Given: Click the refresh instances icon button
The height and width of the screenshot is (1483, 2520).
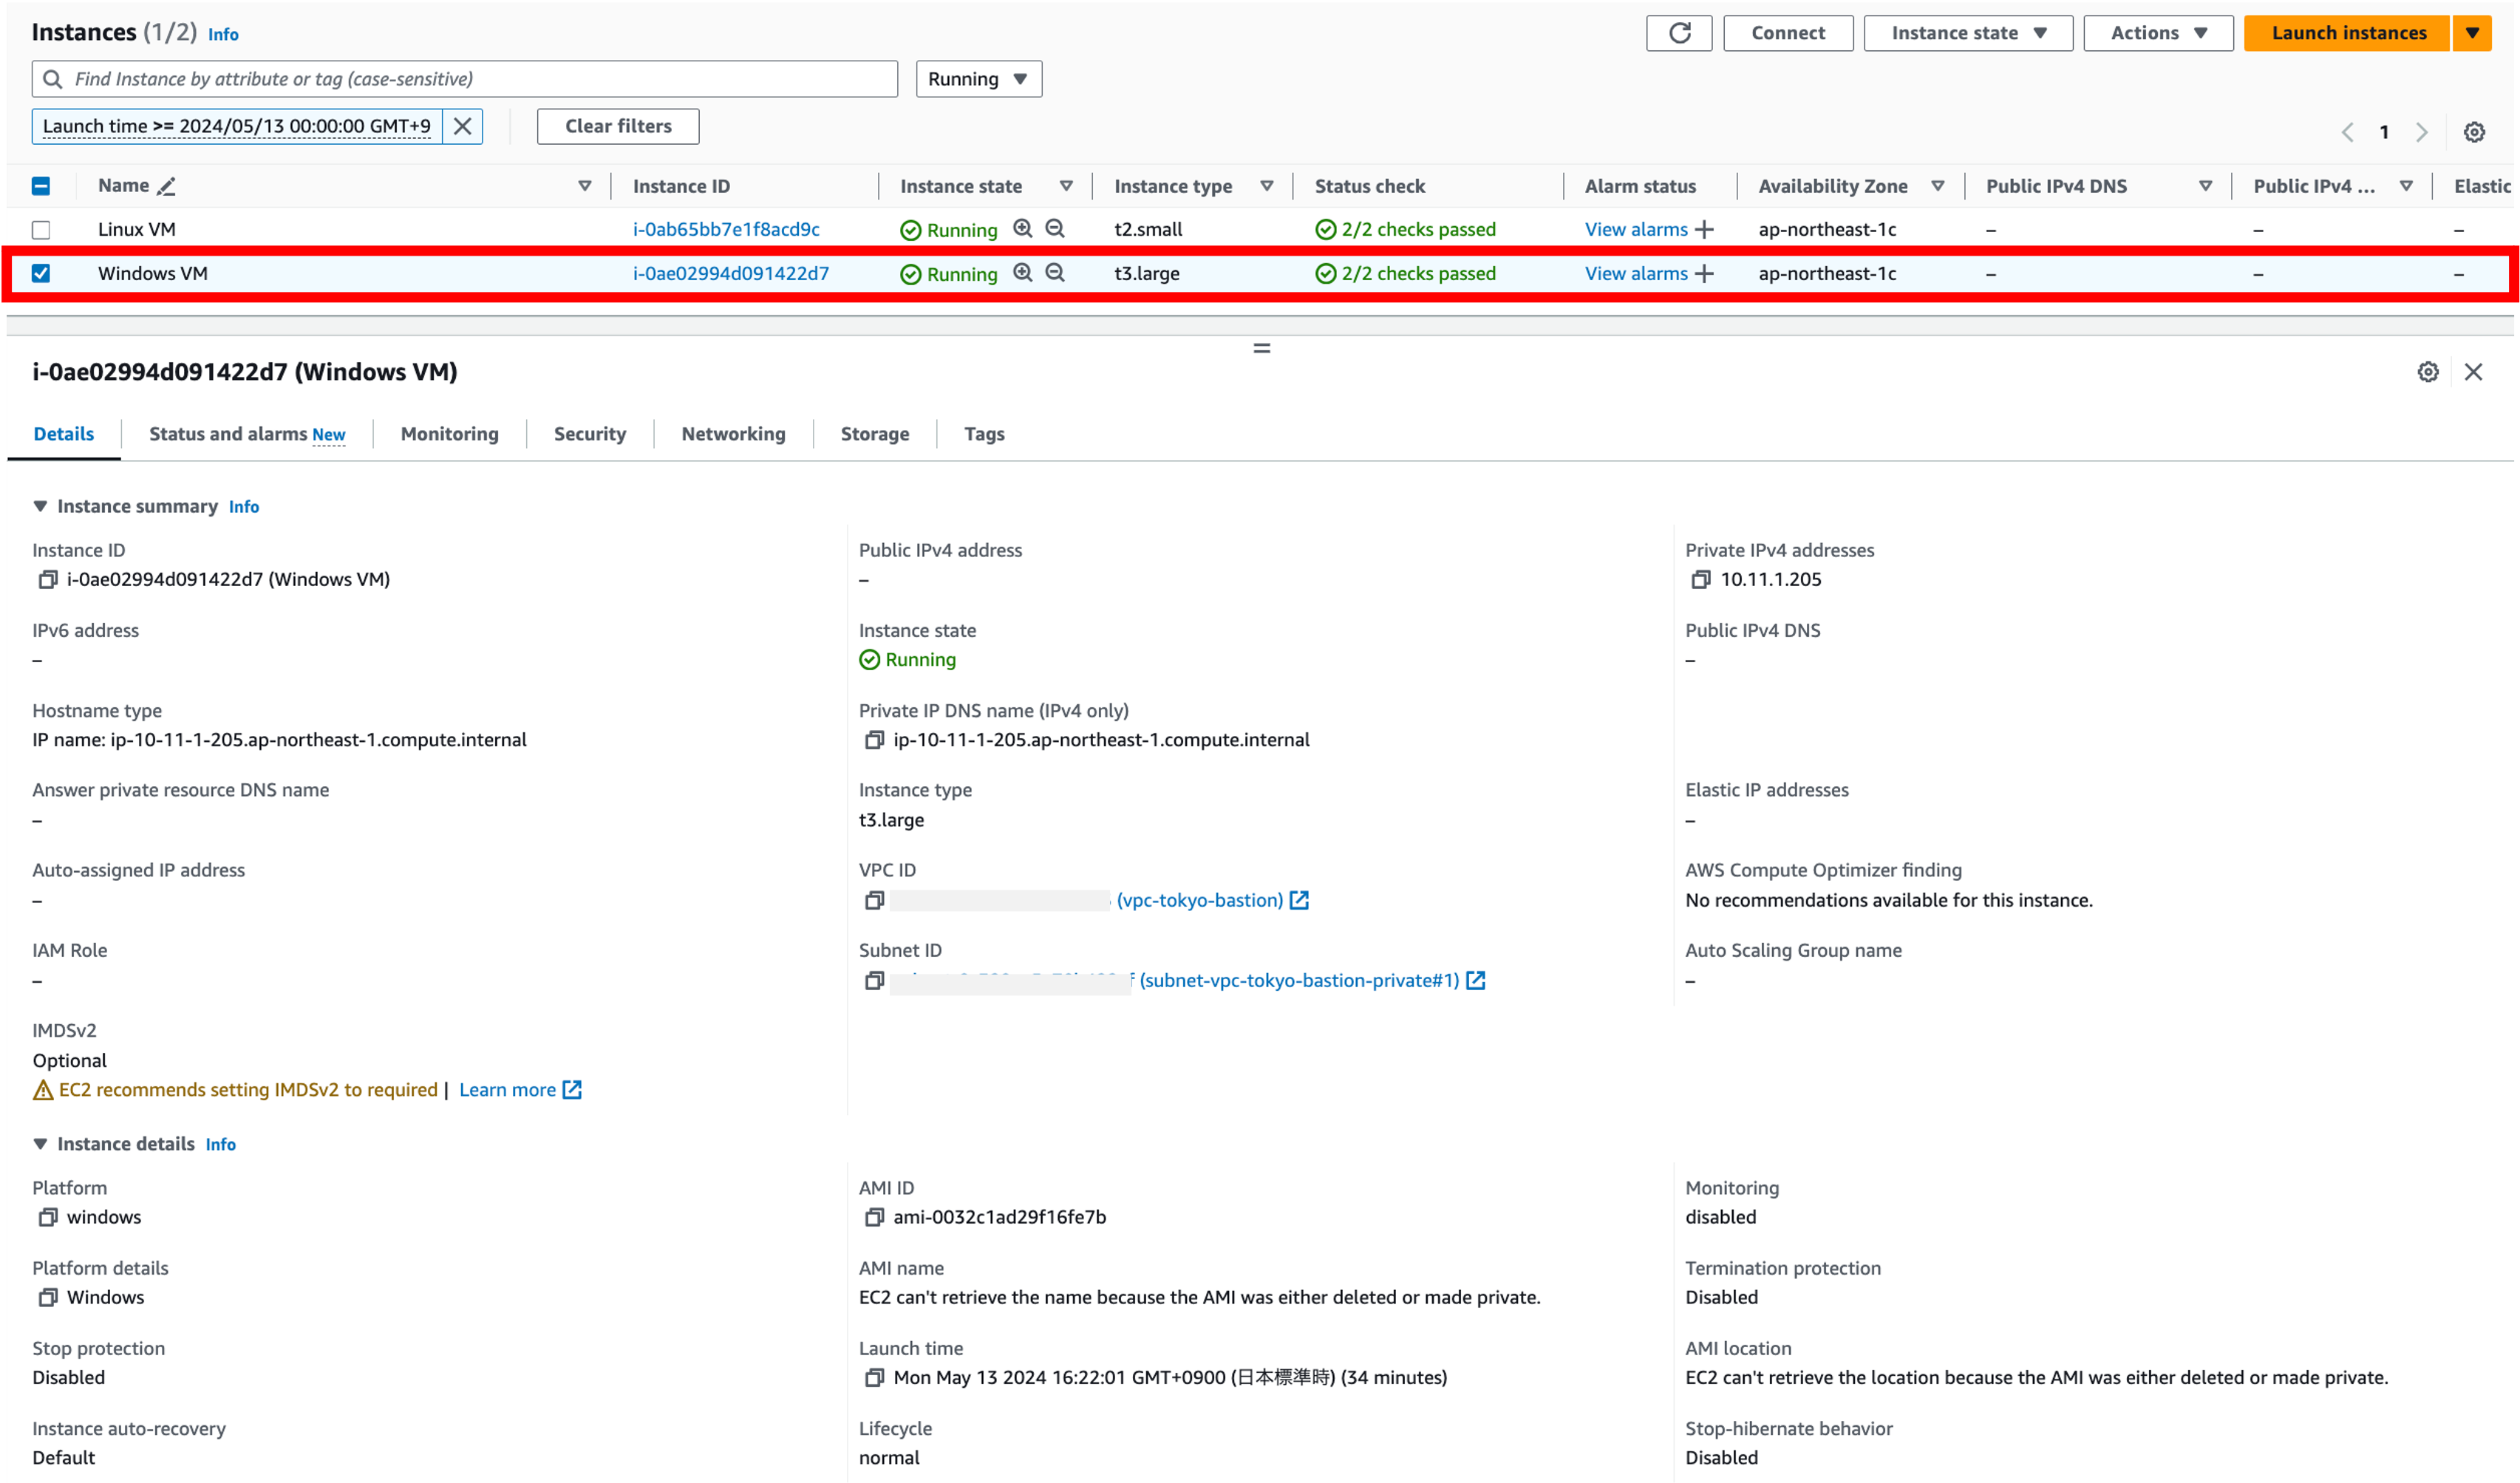Looking at the screenshot, I should pyautogui.click(x=1679, y=33).
